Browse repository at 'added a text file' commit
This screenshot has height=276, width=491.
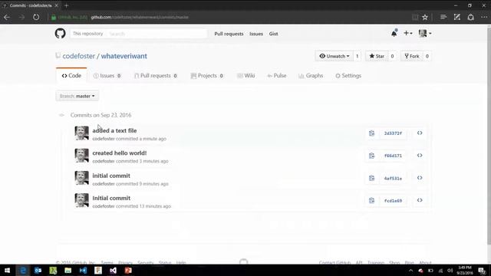click(x=420, y=133)
